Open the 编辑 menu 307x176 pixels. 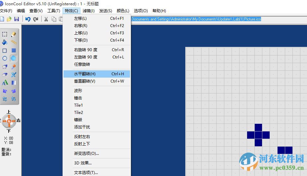pyautogui.click(x=21, y=11)
